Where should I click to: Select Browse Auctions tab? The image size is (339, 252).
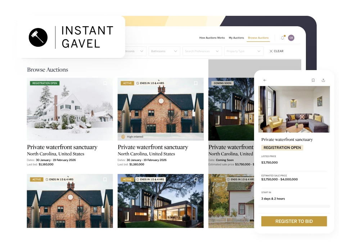[258, 38]
